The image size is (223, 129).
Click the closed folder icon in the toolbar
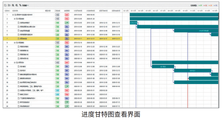tap(6, 5)
